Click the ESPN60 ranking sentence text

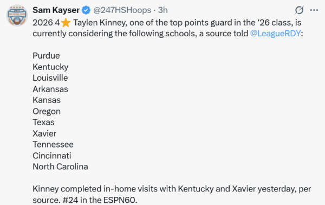100,200
